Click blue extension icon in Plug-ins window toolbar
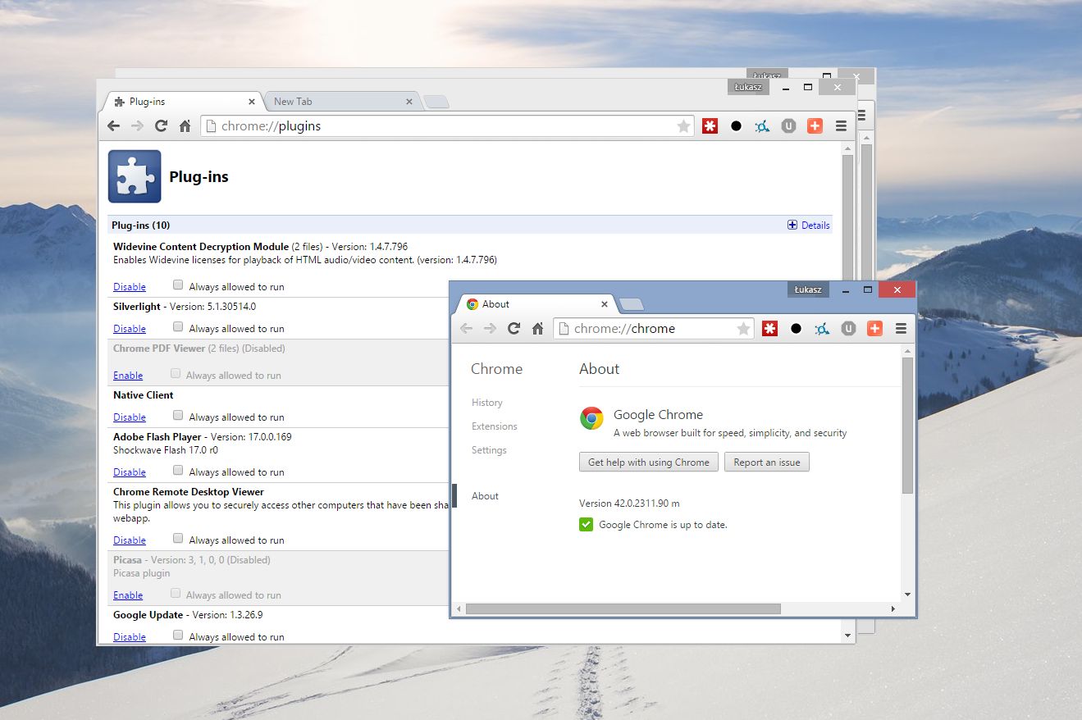The height and width of the screenshot is (720, 1082). [x=762, y=126]
